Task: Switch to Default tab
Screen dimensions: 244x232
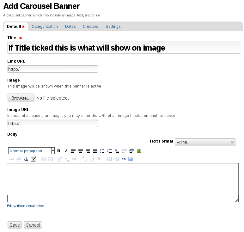Action: [x=16, y=27]
